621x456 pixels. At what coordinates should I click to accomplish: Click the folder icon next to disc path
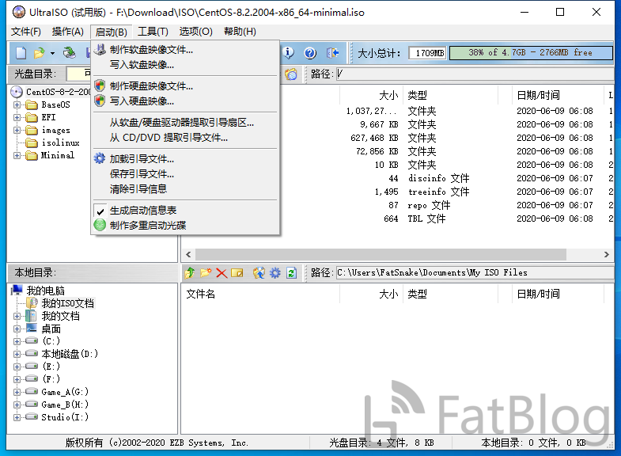click(290, 74)
